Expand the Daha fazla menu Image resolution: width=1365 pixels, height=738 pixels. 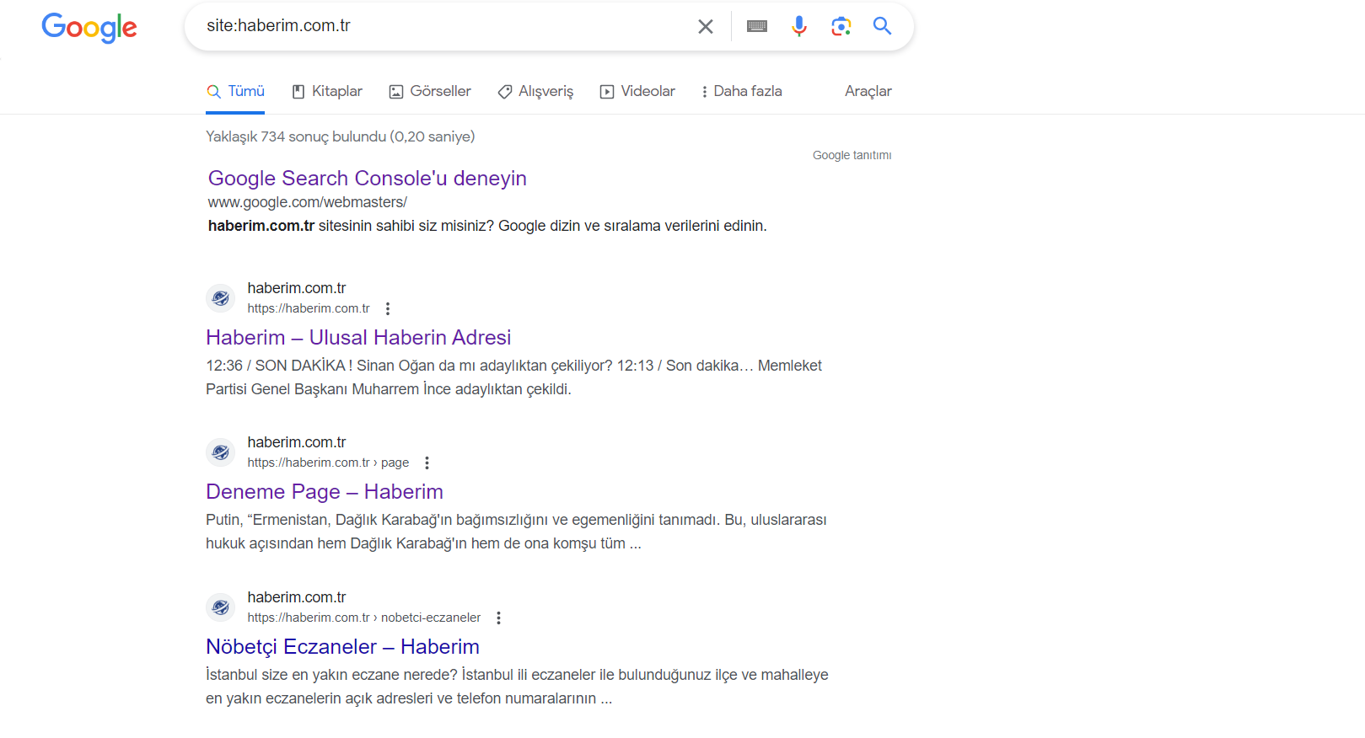741,91
